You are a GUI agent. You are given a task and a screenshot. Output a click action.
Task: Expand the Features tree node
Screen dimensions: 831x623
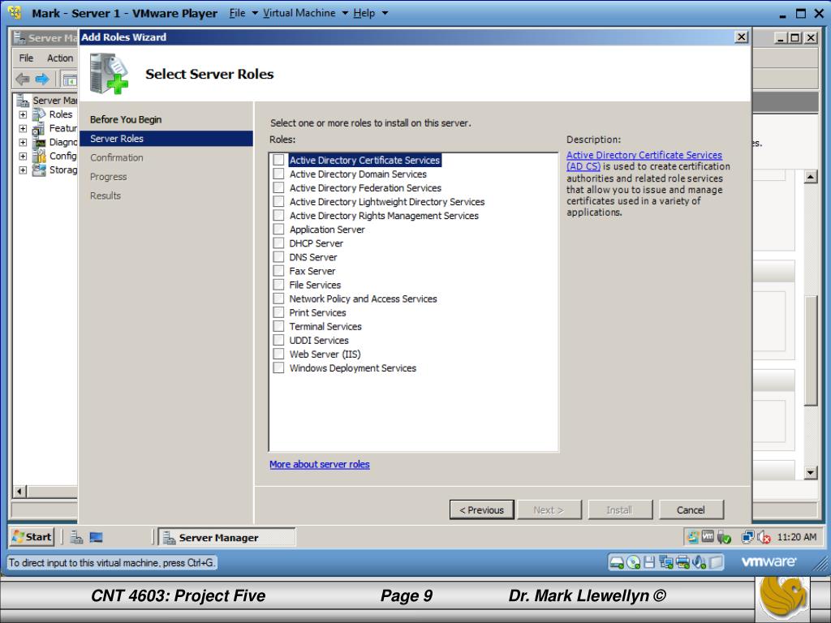click(23, 128)
